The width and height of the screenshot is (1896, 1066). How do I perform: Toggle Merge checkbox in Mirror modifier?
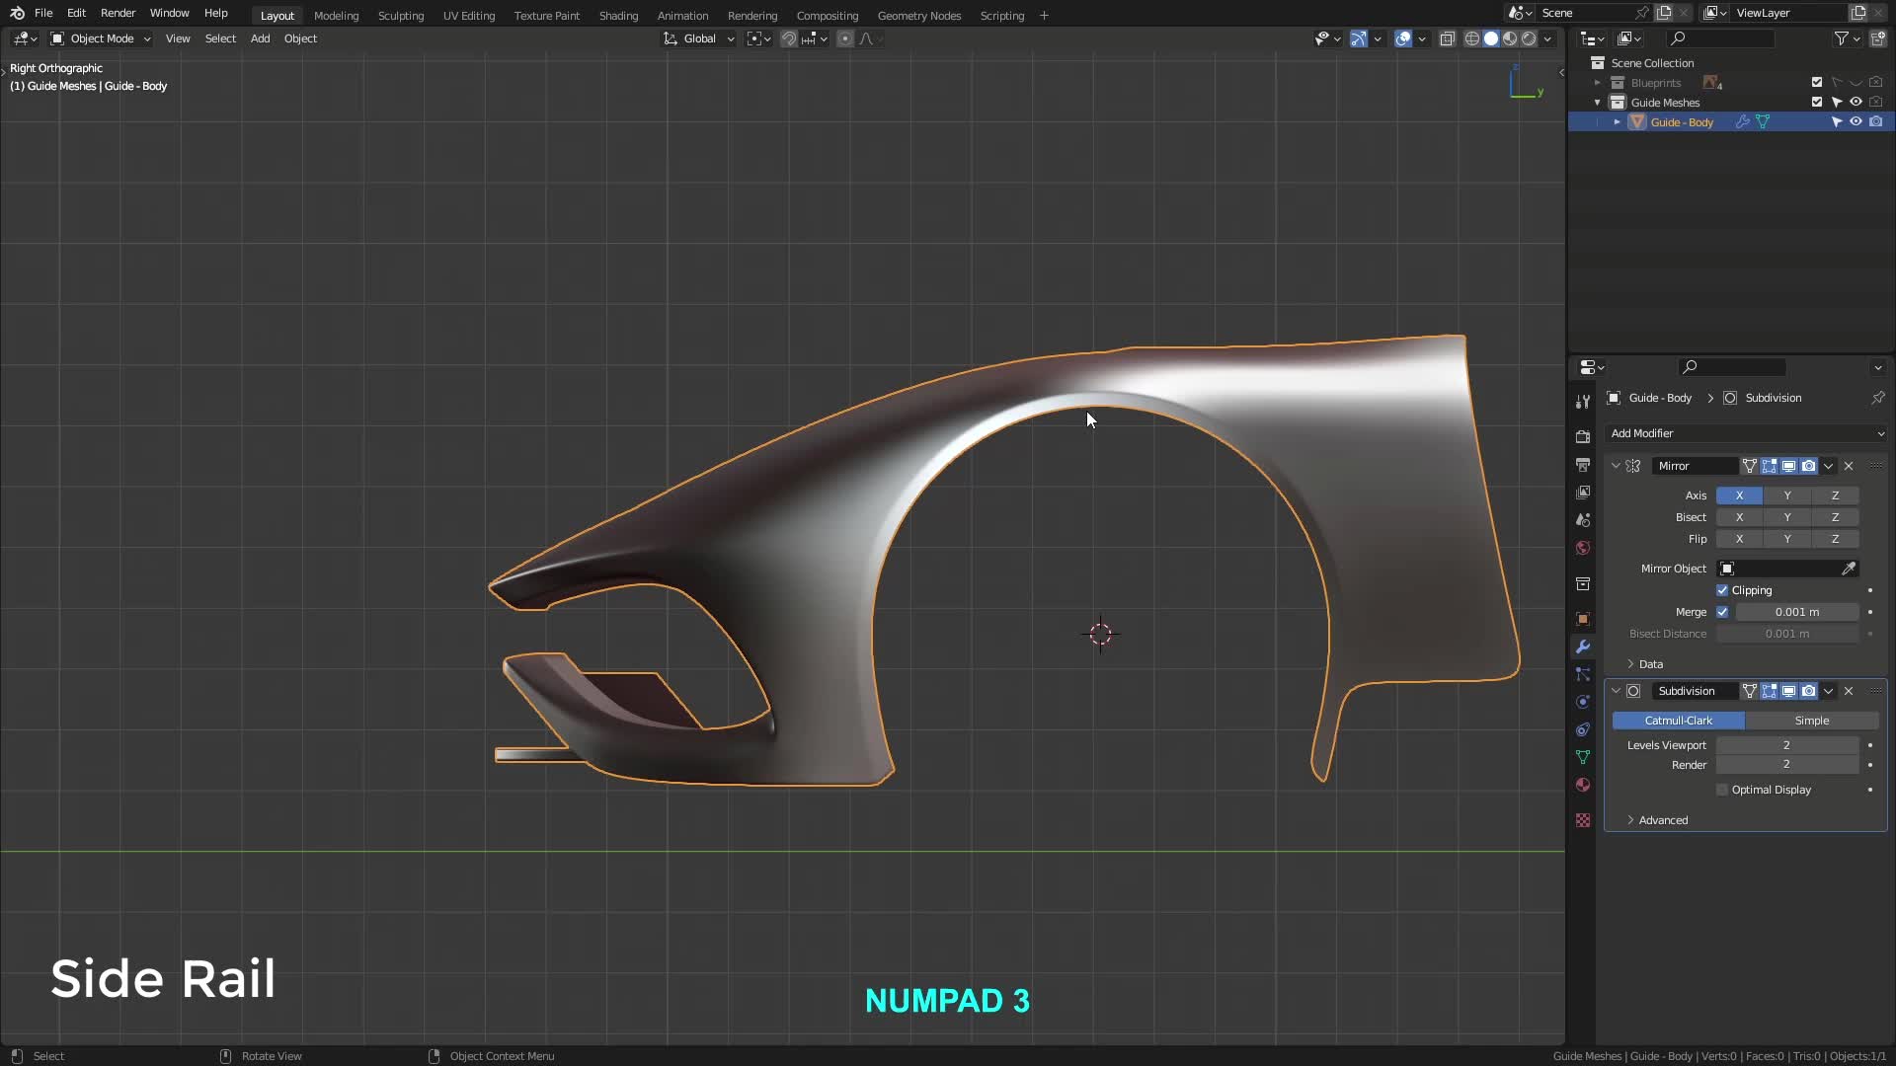(x=1722, y=612)
